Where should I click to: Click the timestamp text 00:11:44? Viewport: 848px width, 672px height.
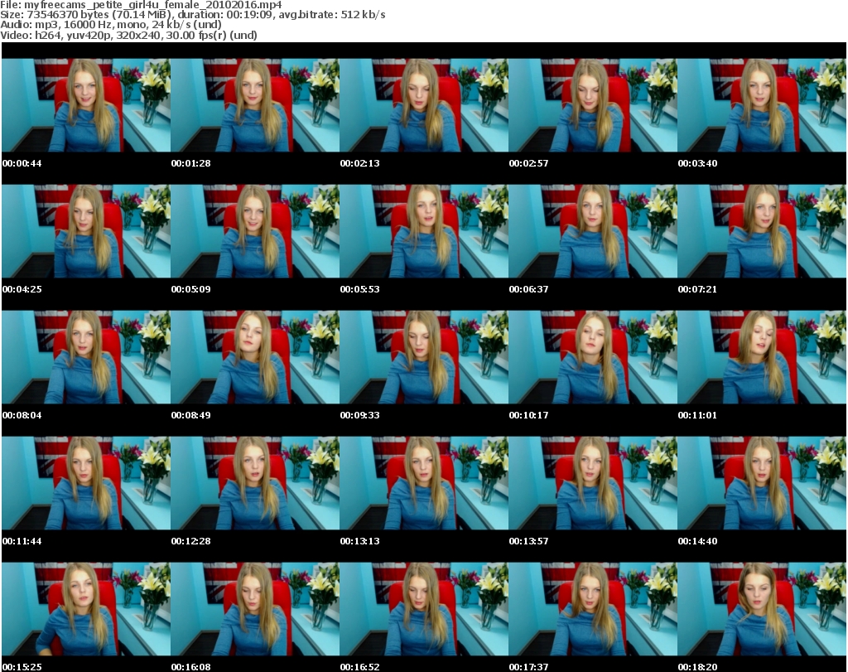click(x=22, y=541)
